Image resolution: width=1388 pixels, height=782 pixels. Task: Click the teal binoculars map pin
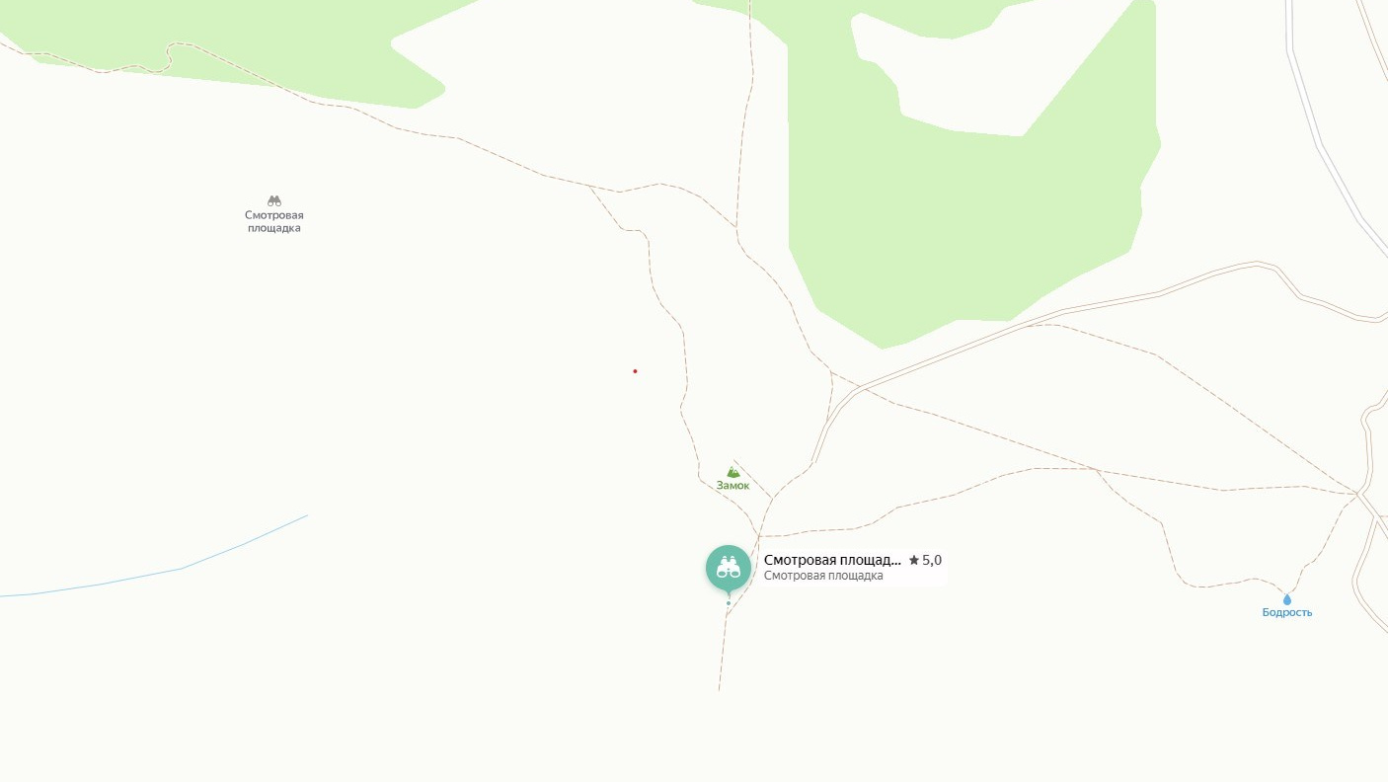pos(729,569)
